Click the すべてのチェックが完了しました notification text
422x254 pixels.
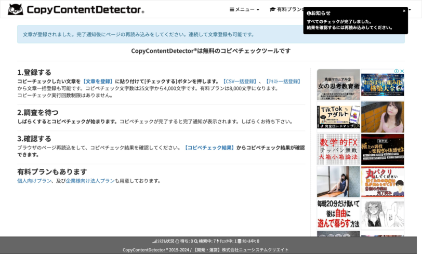click(339, 21)
